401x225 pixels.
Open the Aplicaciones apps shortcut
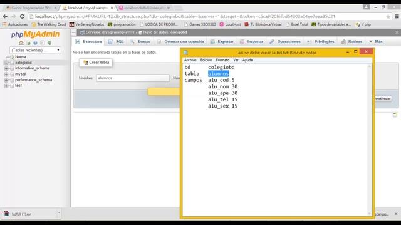pos(15,24)
